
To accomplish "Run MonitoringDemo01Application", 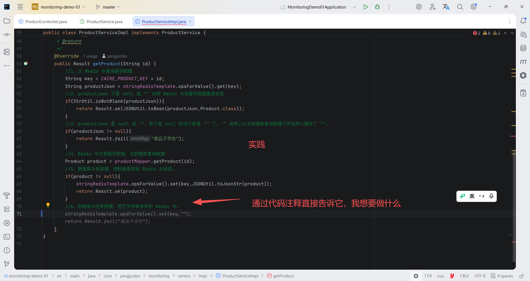I will (366, 7).
